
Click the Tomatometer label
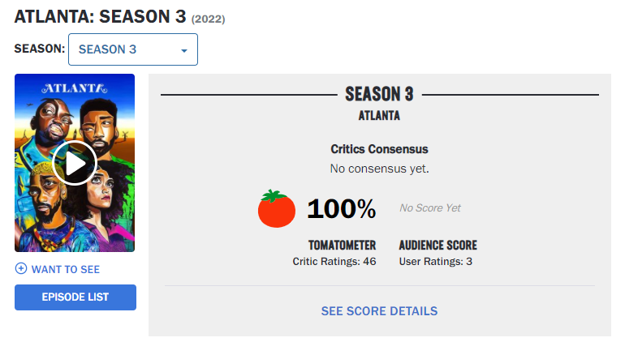342,245
